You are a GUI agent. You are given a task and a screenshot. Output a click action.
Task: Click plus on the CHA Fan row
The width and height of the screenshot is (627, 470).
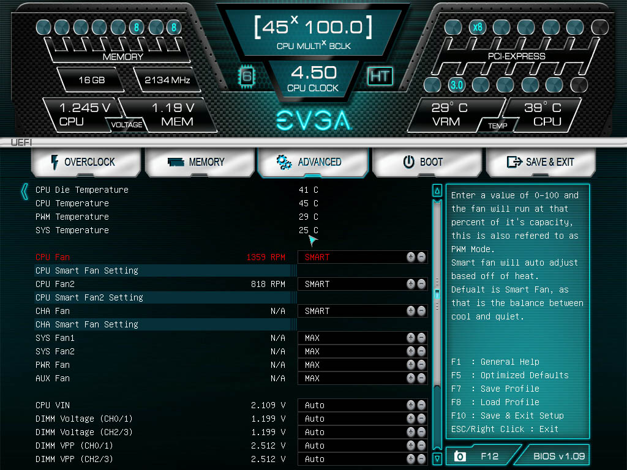(x=411, y=310)
